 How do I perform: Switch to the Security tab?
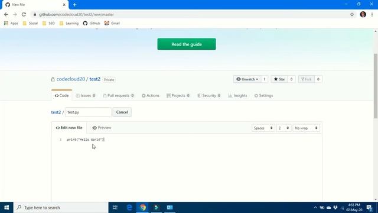[x=208, y=96]
